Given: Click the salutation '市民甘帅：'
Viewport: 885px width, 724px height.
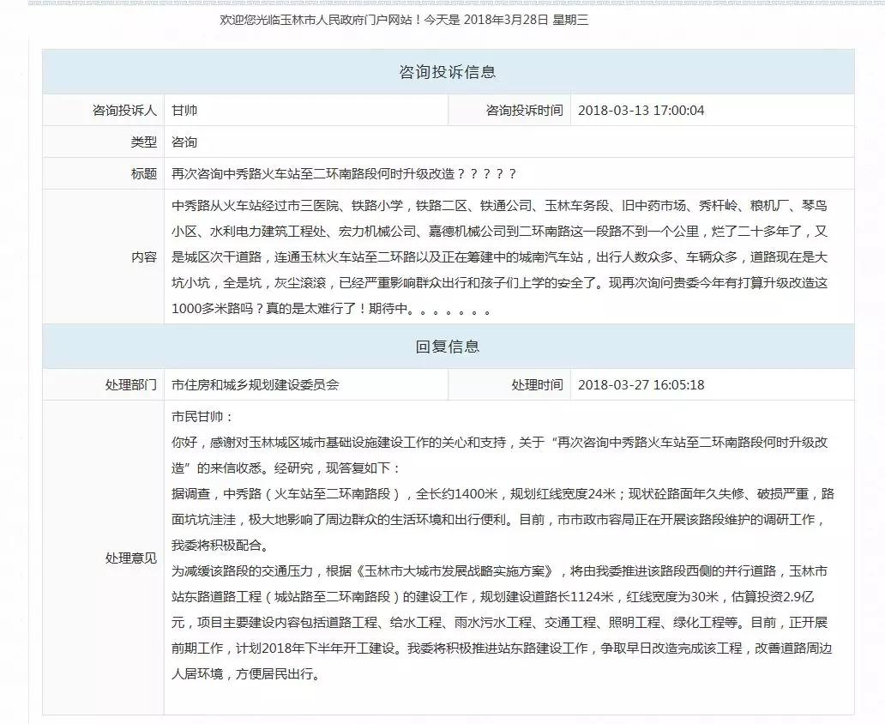Looking at the screenshot, I should click(x=202, y=417).
